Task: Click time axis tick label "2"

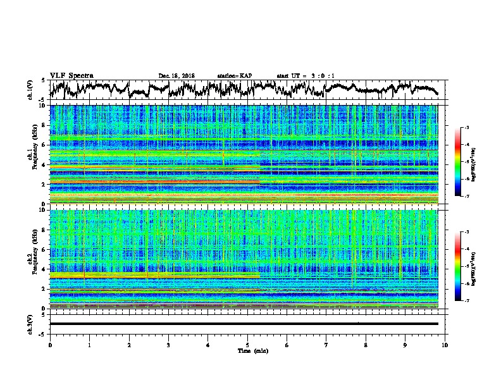Action: click(129, 345)
